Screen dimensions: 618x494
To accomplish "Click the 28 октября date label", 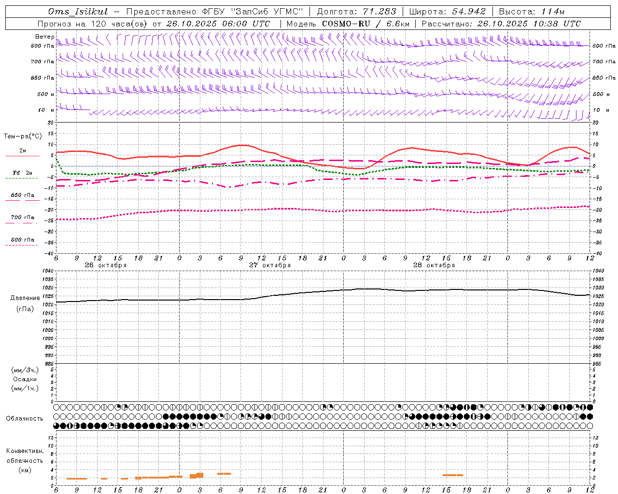I will pos(434,265).
